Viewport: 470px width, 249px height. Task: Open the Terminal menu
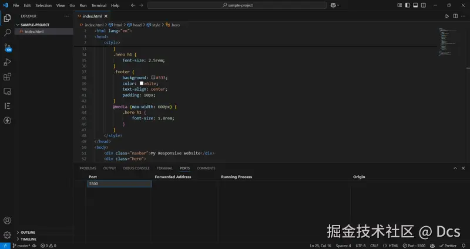coord(98,5)
